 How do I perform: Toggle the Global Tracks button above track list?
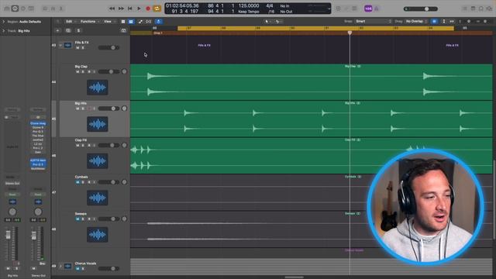click(x=124, y=31)
